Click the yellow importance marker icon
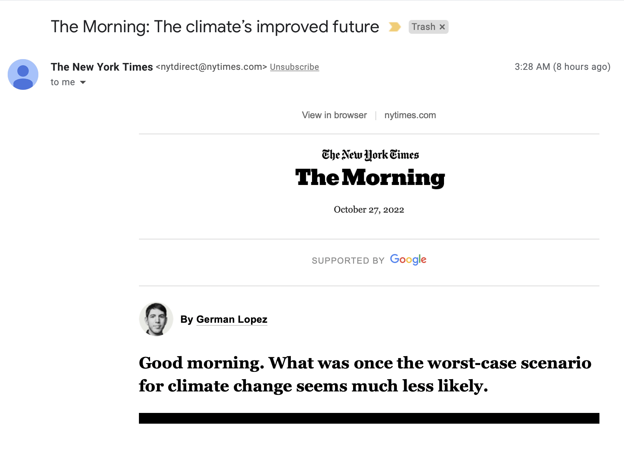 click(x=395, y=27)
